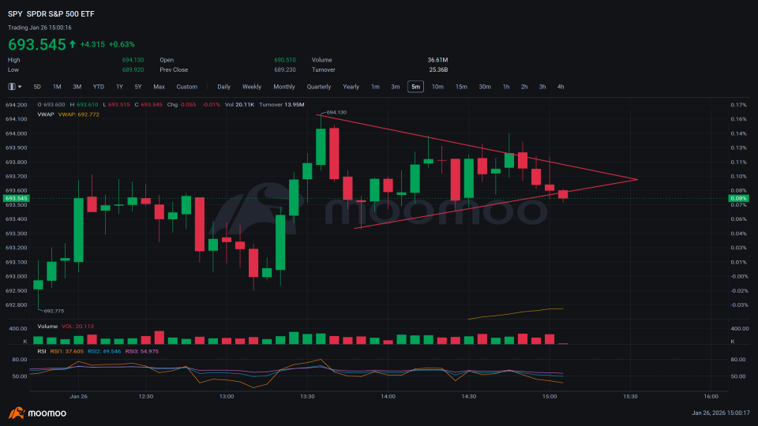Viewport: 758px width, 426px height.
Task: Choose the 15m candle interval
Action: [x=461, y=87]
